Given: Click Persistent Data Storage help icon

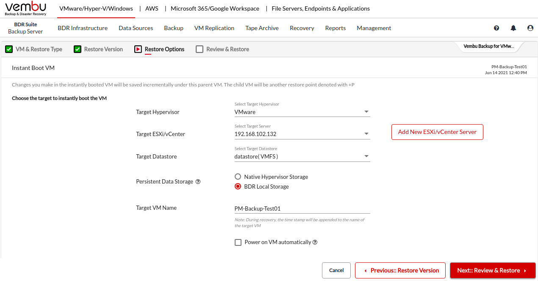Looking at the screenshot, I should click(x=198, y=182).
